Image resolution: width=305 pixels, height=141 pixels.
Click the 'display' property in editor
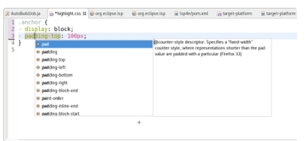36,29
